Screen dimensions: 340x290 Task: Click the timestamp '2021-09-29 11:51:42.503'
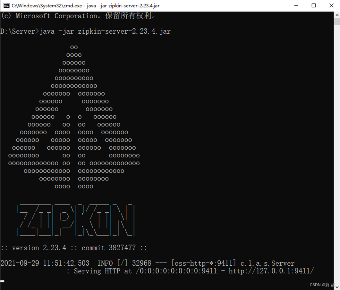coord(45,263)
